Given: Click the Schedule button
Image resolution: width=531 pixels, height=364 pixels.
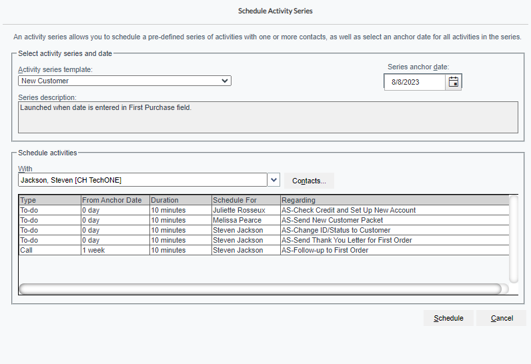Looking at the screenshot, I should point(448,318).
